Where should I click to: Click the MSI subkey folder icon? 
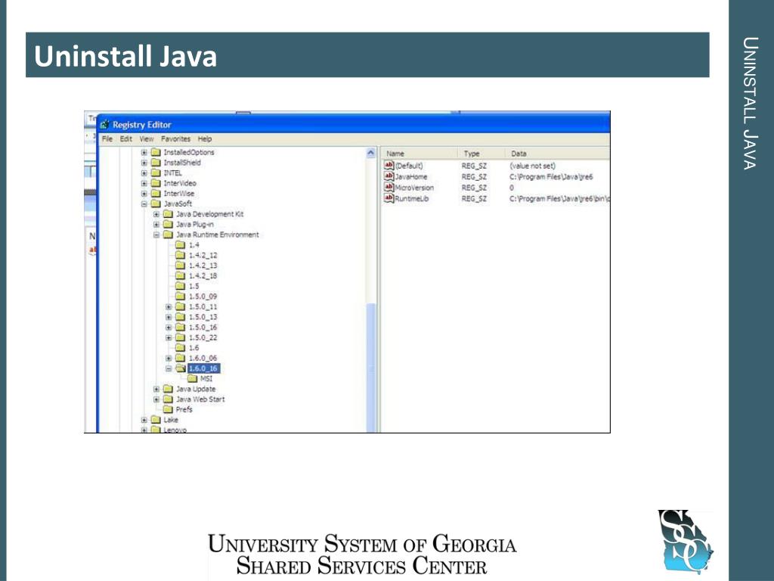tap(193, 379)
